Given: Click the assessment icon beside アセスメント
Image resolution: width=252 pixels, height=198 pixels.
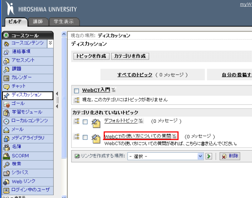Looking at the screenshot, I should tap(6, 61).
